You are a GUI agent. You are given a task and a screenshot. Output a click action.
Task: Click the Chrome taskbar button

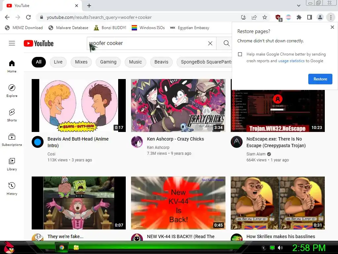(62, 247)
